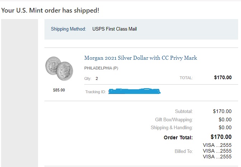Click the Tracking ID label
Viewport: 241px width, 167px height.
pos(95,92)
